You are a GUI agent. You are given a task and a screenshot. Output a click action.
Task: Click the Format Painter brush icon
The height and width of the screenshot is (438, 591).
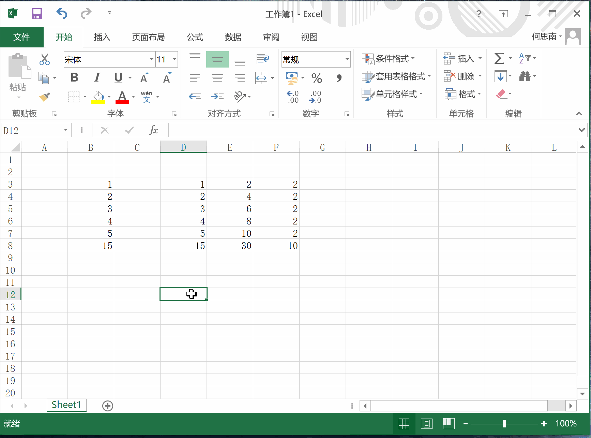click(x=45, y=97)
